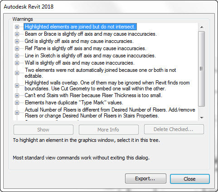218x192 pixels.
Task: Expand the 'Highlighted walls overlap' warning node
Action: [17, 86]
